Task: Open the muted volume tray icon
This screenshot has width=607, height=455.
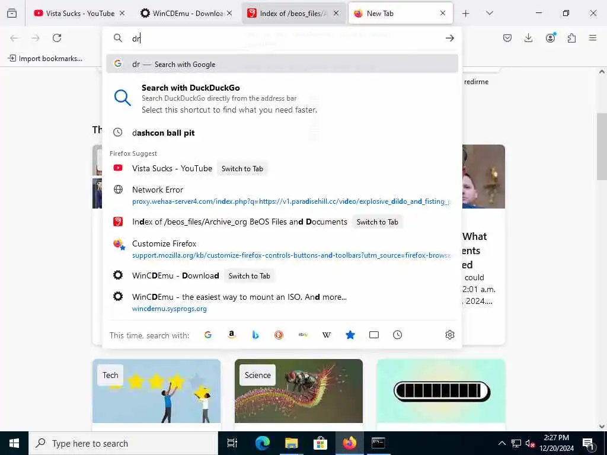Action: point(531,443)
